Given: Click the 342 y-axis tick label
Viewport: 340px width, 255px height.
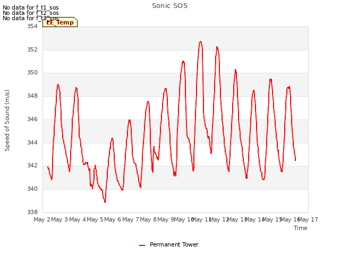Looking at the screenshot, I should point(32,165).
